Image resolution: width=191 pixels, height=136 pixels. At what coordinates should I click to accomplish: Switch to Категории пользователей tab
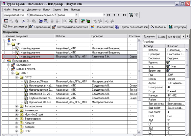pos(70,27)
